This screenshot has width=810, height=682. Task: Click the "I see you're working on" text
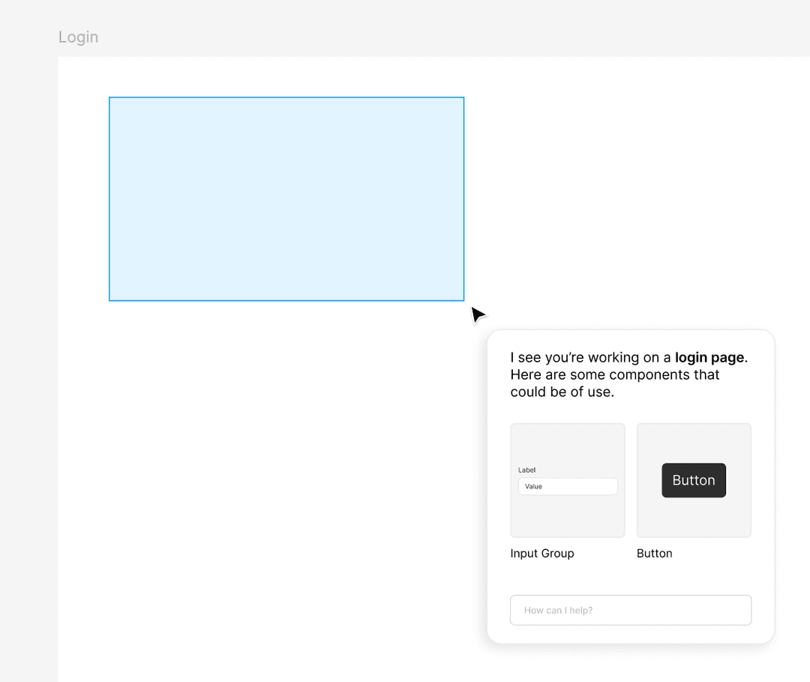pos(585,357)
